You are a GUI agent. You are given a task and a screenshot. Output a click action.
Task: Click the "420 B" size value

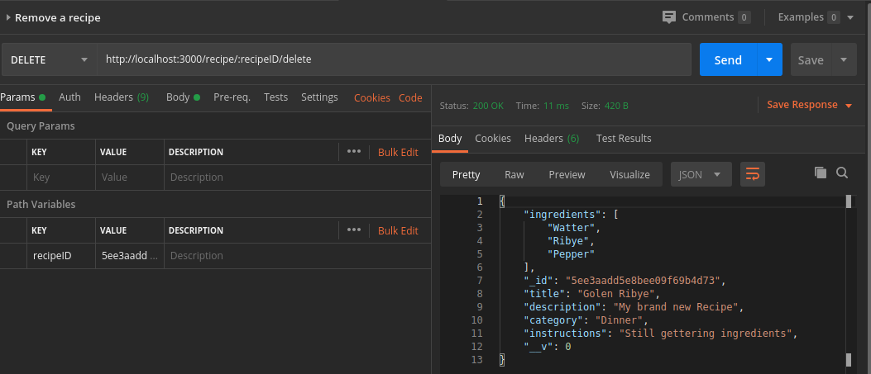point(616,106)
